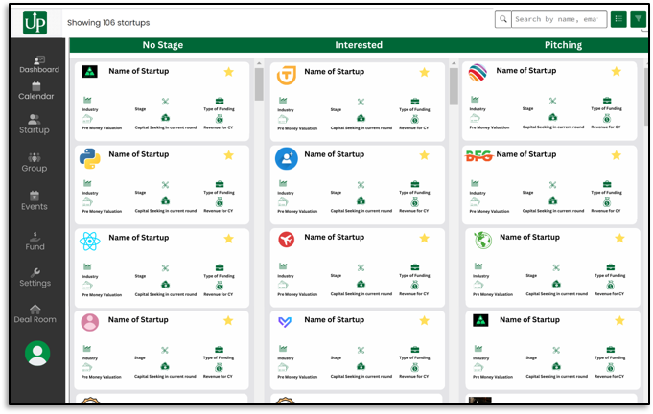Click Pre Money Valuation icon on orange T-shield card

tap(283, 120)
